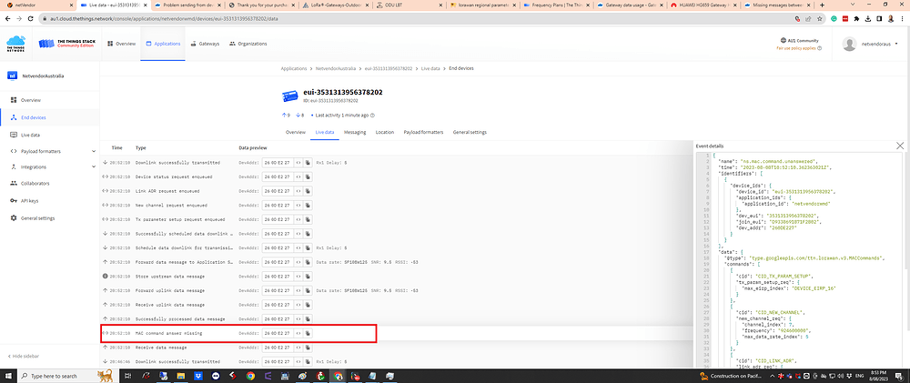Close the Event details panel
The width and height of the screenshot is (910, 383).
[x=901, y=146]
